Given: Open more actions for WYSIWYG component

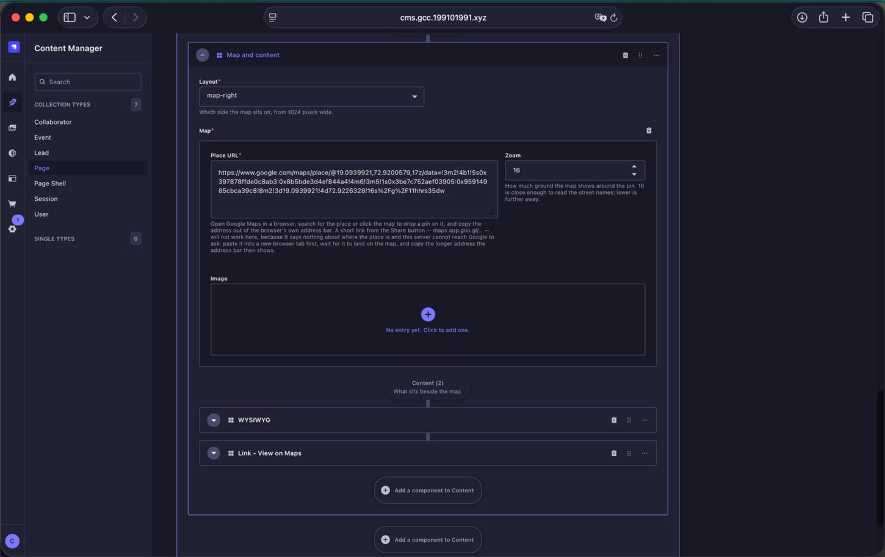Looking at the screenshot, I should click(645, 420).
